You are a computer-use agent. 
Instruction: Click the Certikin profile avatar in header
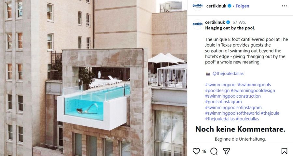[x=198, y=6]
